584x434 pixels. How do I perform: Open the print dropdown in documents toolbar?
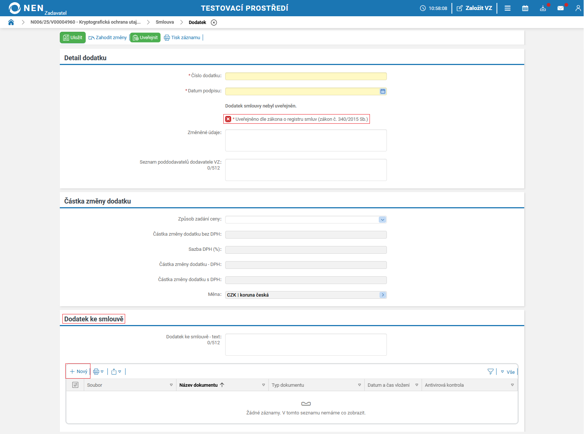point(98,372)
